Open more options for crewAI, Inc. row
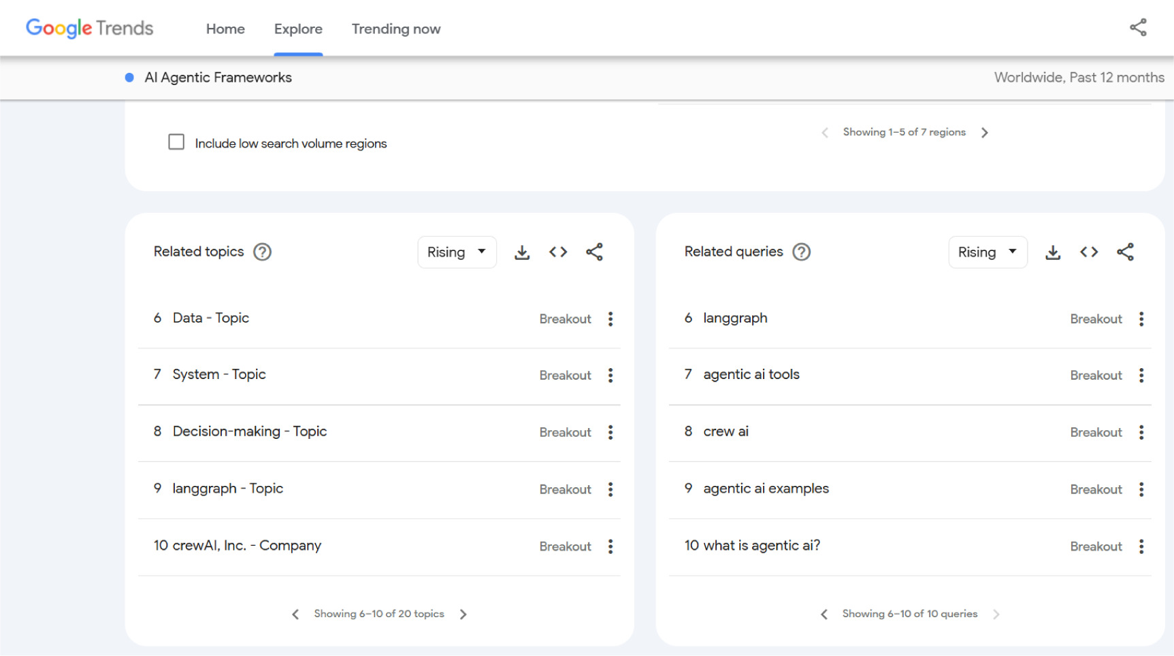1174x656 pixels. 610,546
